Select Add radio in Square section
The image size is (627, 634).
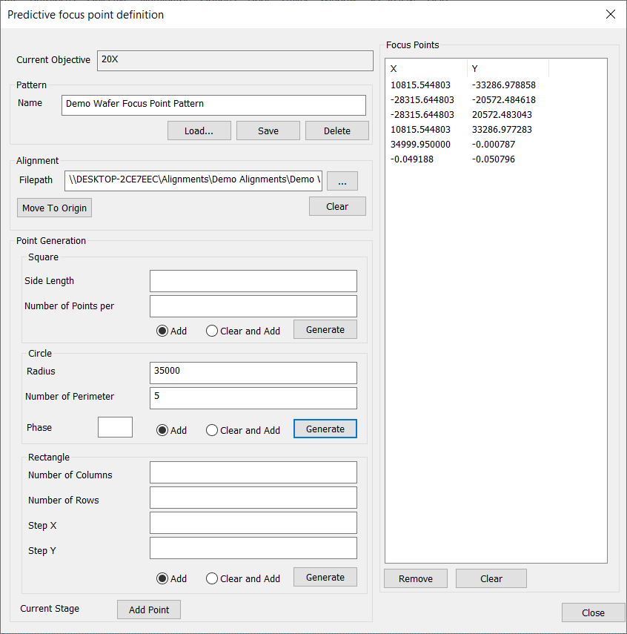pos(162,331)
